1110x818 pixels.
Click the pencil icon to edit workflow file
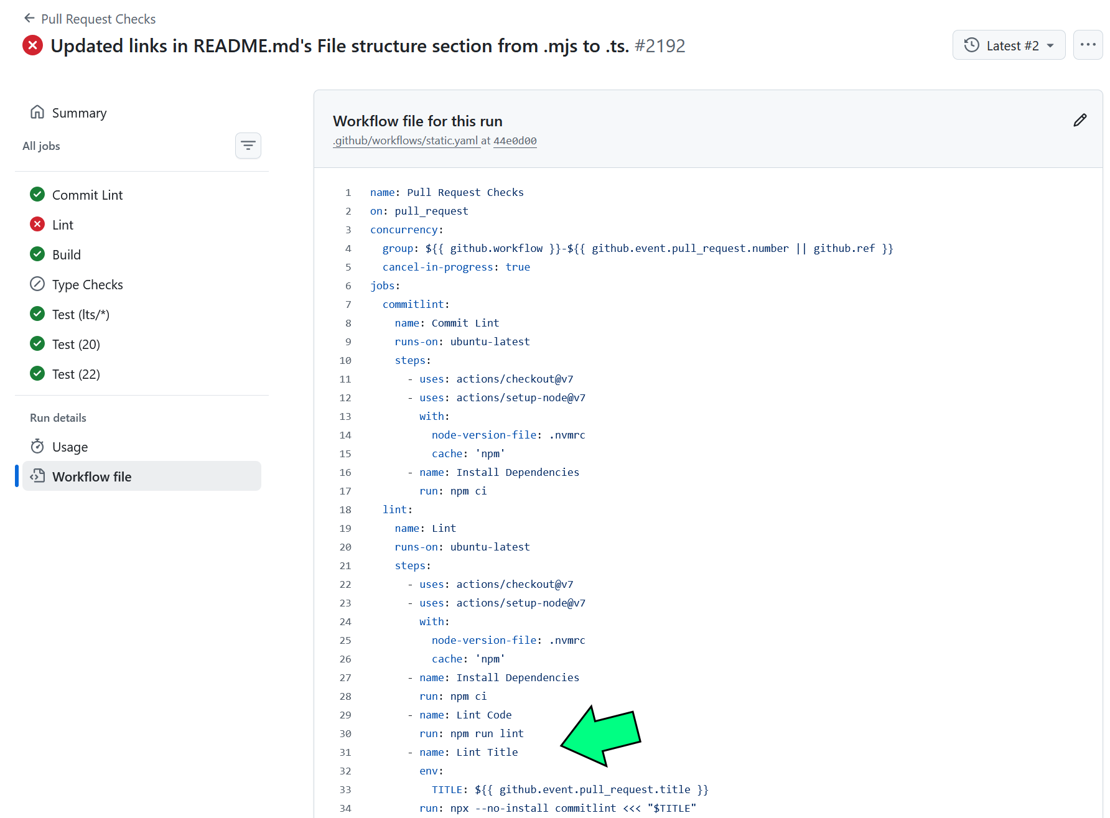click(1080, 120)
